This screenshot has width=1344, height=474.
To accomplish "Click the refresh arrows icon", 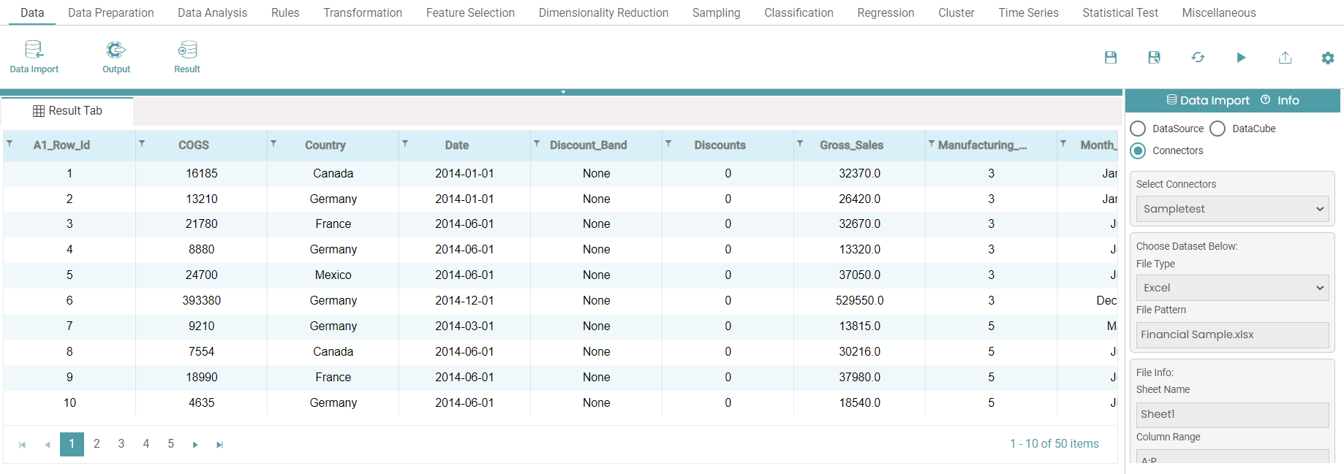I will (1198, 58).
